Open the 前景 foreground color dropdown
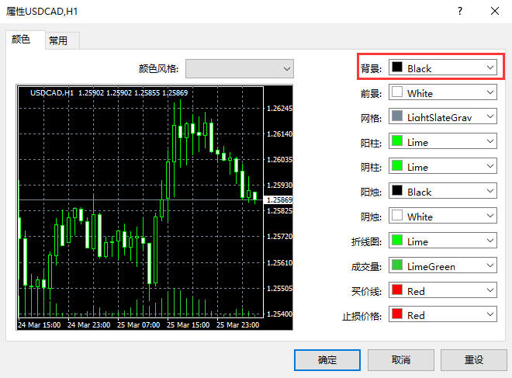The height and width of the screenshot is (378, 512). (x=442, y=93)
